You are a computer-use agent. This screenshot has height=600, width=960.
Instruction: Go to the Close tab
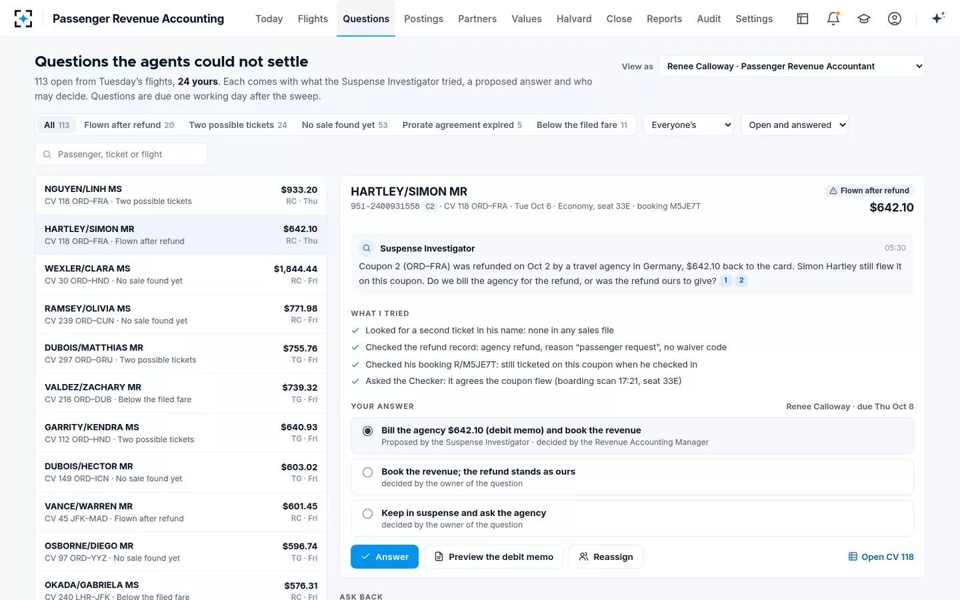tap(619, 19)
